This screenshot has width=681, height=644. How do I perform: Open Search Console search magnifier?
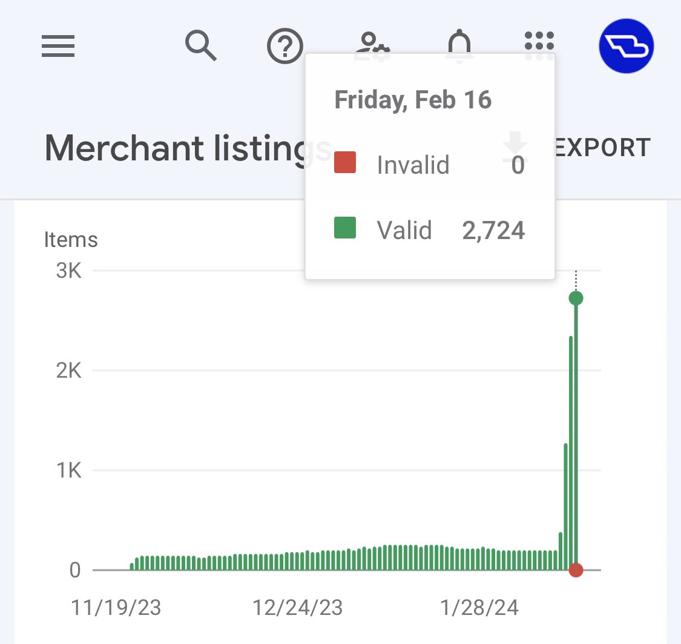[200, 45]
